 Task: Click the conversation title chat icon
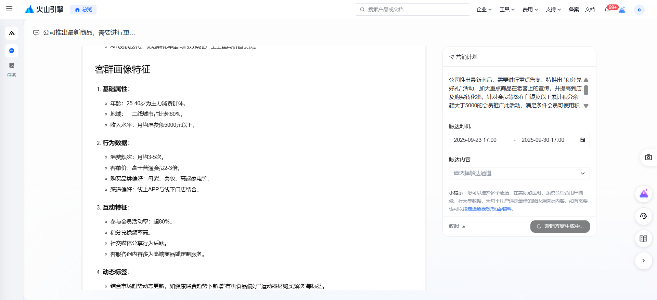36,32
